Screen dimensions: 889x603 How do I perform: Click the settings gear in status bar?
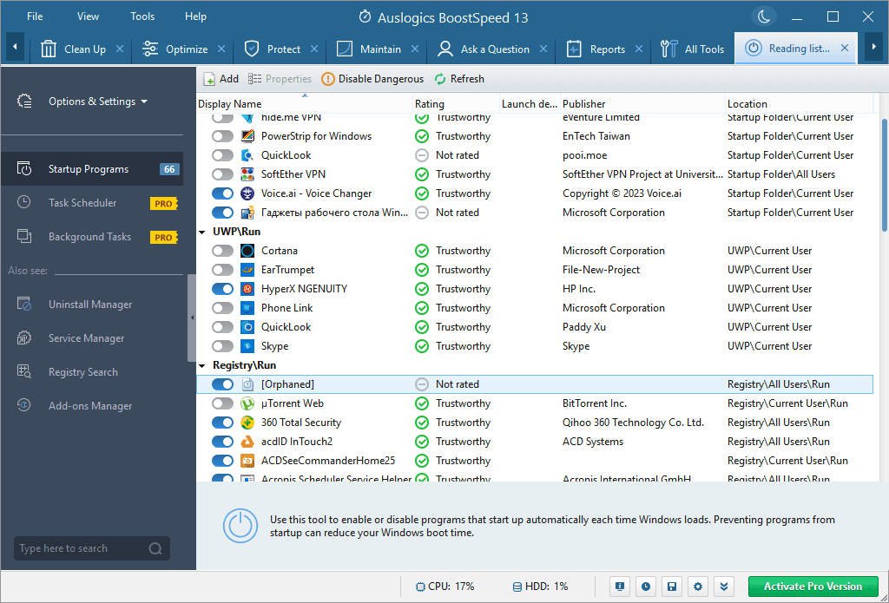point(699,587)
